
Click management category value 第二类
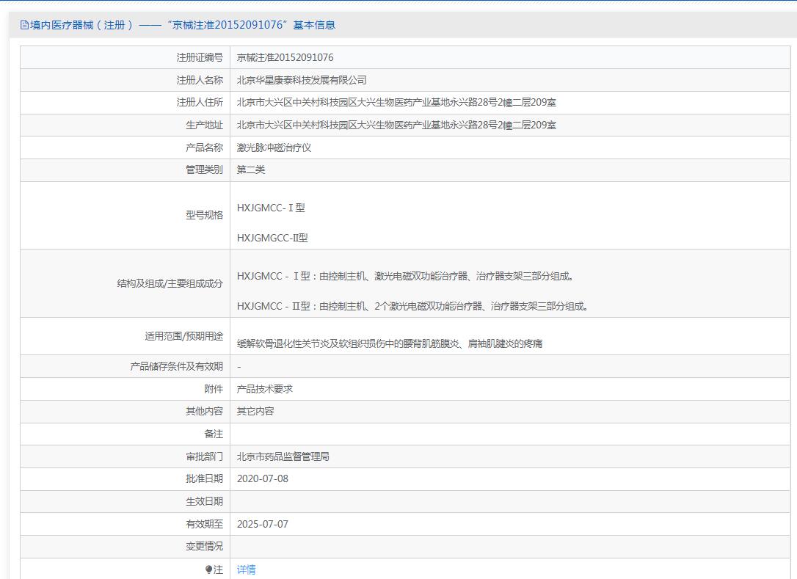[x=251, y=170]
